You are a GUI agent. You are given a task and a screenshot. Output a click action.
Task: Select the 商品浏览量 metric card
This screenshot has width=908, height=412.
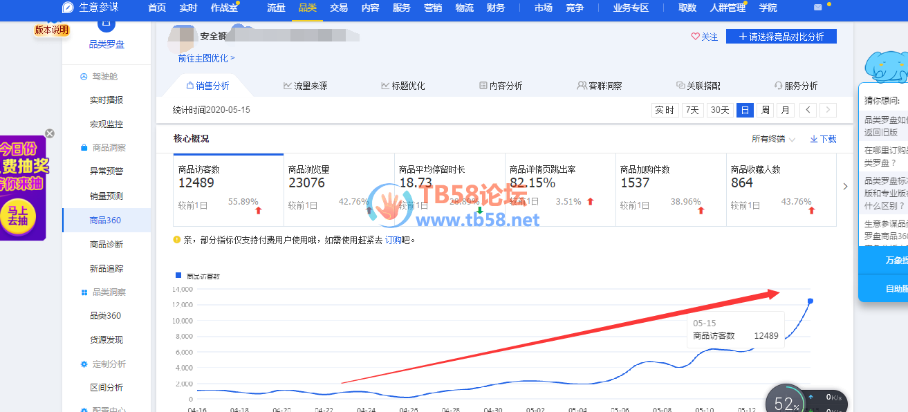coord(339,190)
